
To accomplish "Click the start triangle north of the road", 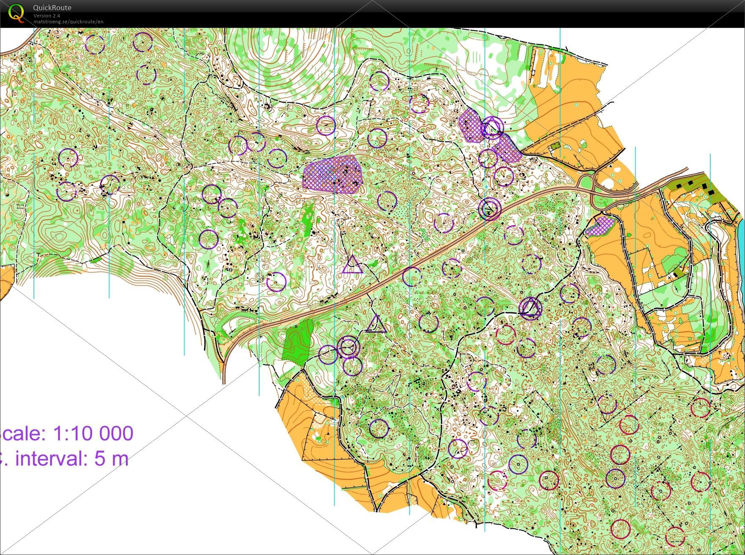I will [352, 266].
